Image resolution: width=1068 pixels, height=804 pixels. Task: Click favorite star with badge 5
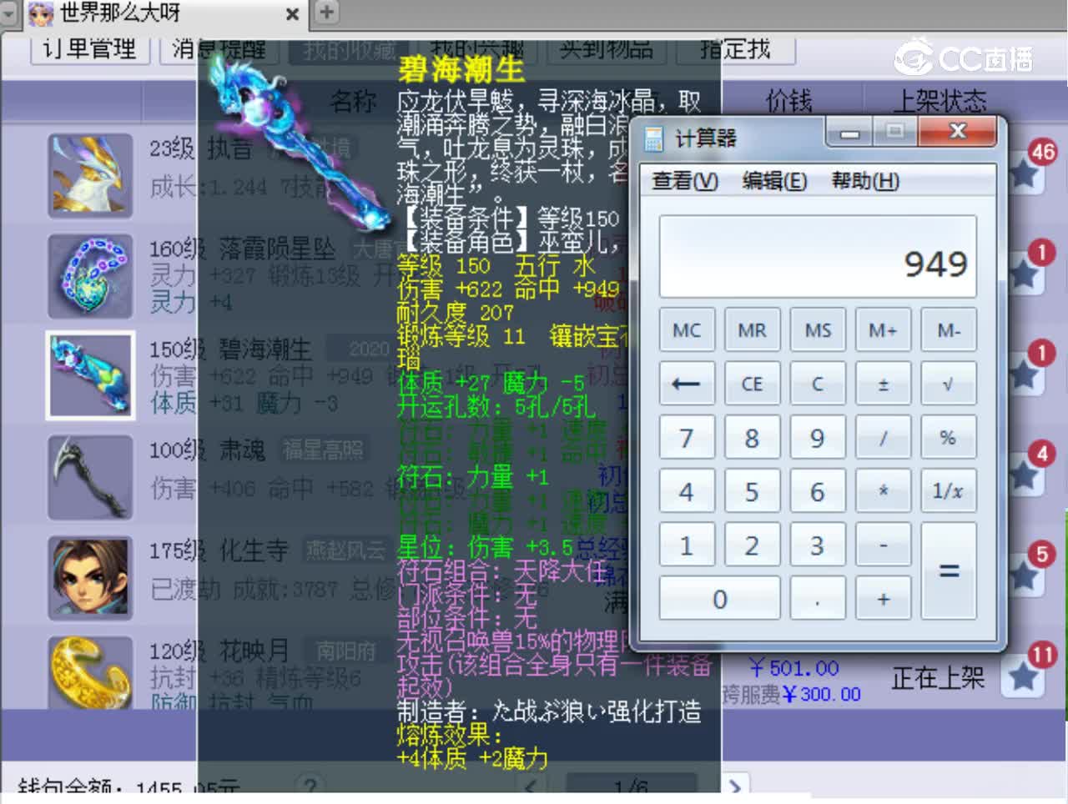(1025, 575)
